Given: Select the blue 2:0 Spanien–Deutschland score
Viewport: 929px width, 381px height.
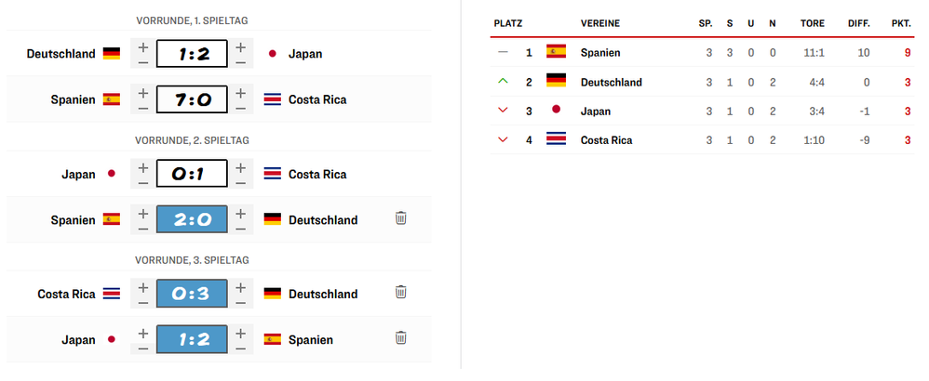Looking at the screenshot, I should point(192,219).
